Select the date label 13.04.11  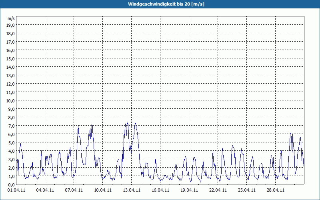click(132, 190)
